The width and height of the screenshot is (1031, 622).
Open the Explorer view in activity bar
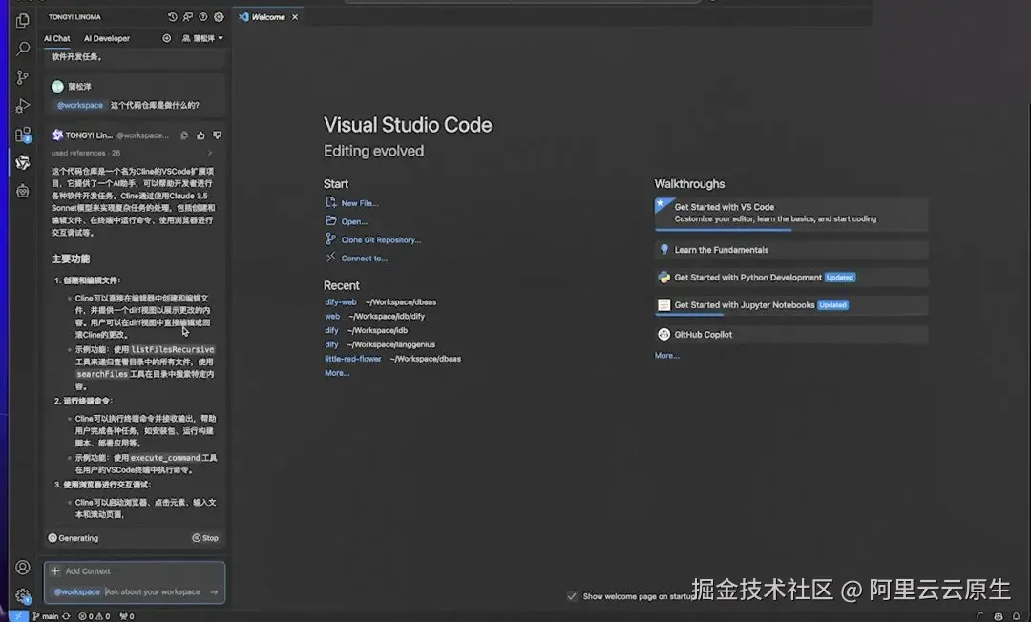pos(22,20)
